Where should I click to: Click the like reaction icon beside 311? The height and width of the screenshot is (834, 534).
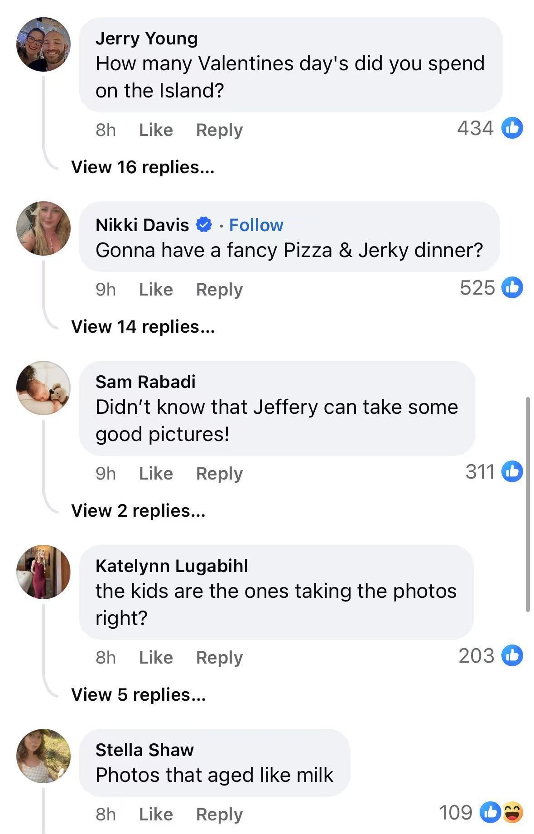click(x=512, y=472)
